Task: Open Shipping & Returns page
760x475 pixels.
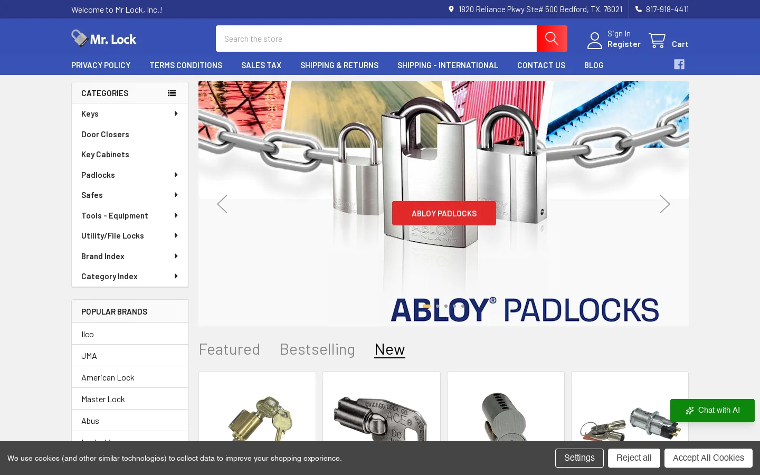Action: [339, 65]
